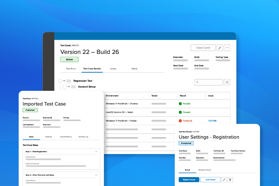Select the Windows 11 Pro 64-bit – Firefox row
279x186 pixels.
click(167, 121)
